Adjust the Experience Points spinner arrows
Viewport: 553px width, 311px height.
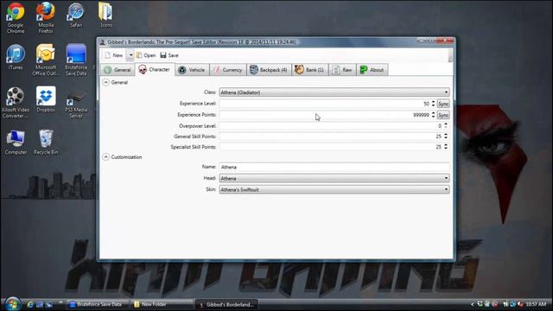pos(433,115)
